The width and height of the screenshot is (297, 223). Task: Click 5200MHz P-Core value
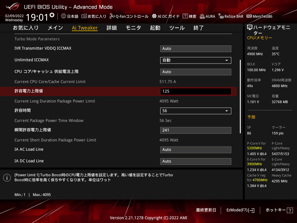pyautogui.click(x=254, y=148)
